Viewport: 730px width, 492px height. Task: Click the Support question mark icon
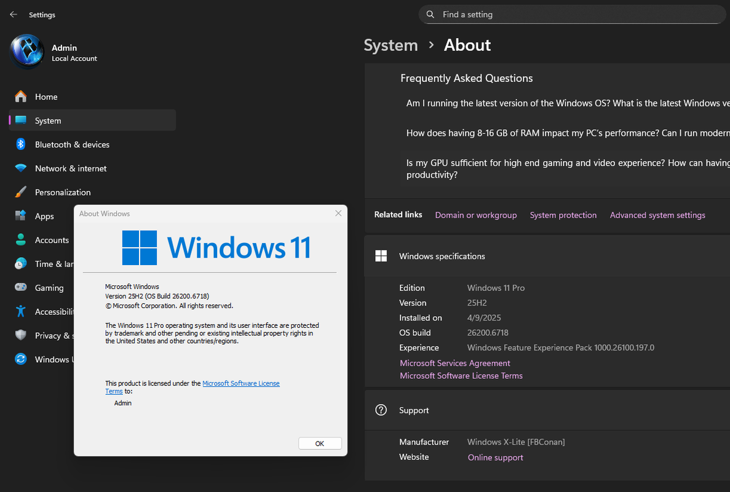click(381, 410)
